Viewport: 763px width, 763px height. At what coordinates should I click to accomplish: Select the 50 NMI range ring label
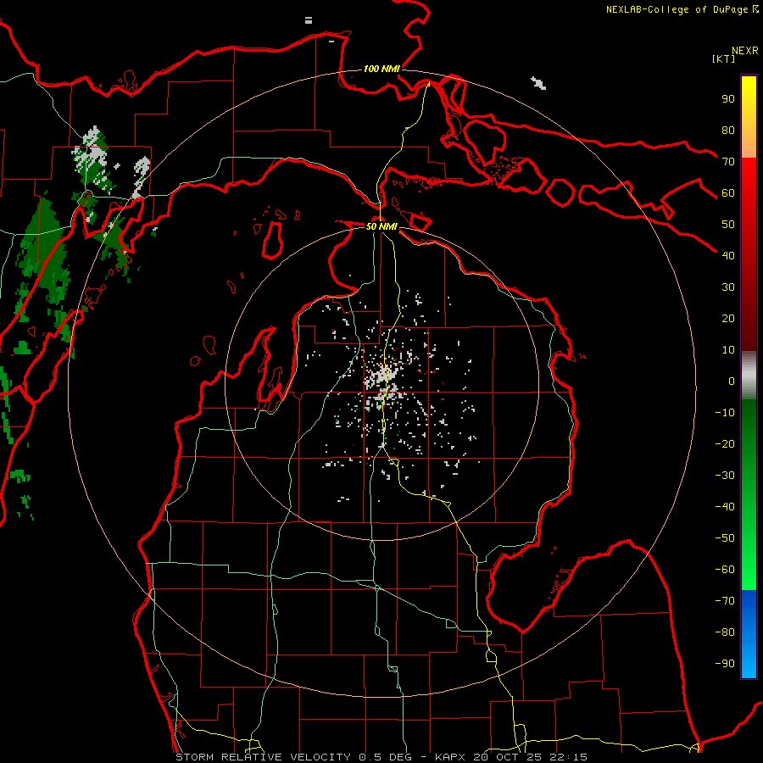(x=381, y=226)
